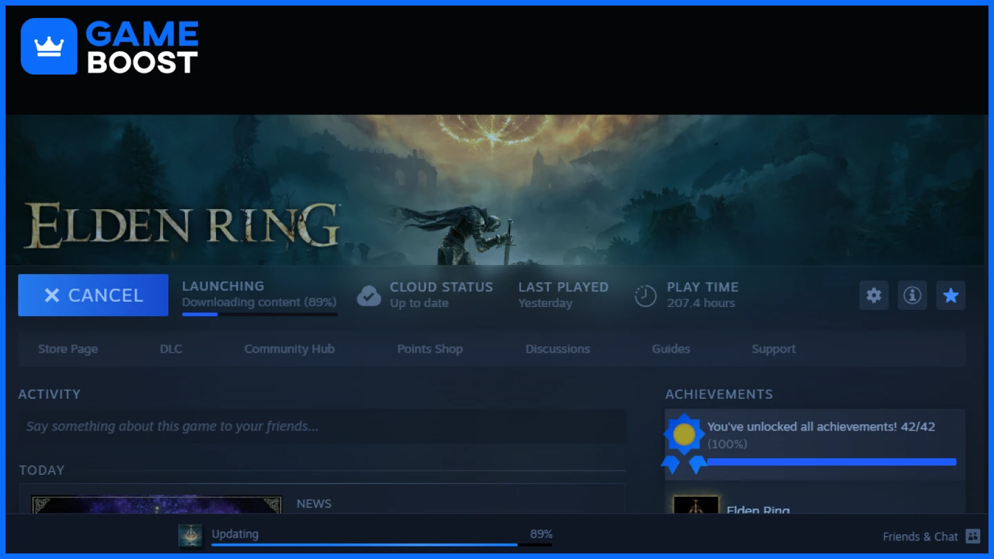Click the Elden Ring logo on banner
Image resolution: width=994 pixels, height=559 pixels.
point(182,226)
